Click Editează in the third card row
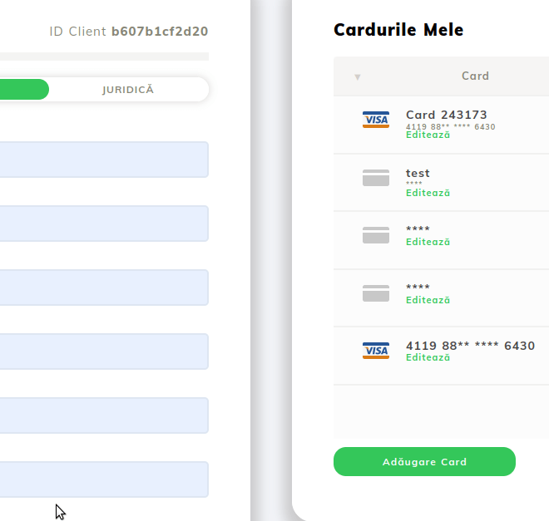 tap(428, 242)
